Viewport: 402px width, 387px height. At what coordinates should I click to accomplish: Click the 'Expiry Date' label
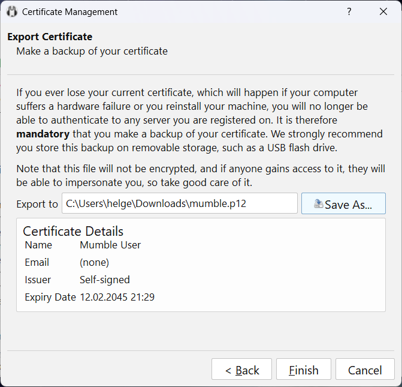point(50,297)
